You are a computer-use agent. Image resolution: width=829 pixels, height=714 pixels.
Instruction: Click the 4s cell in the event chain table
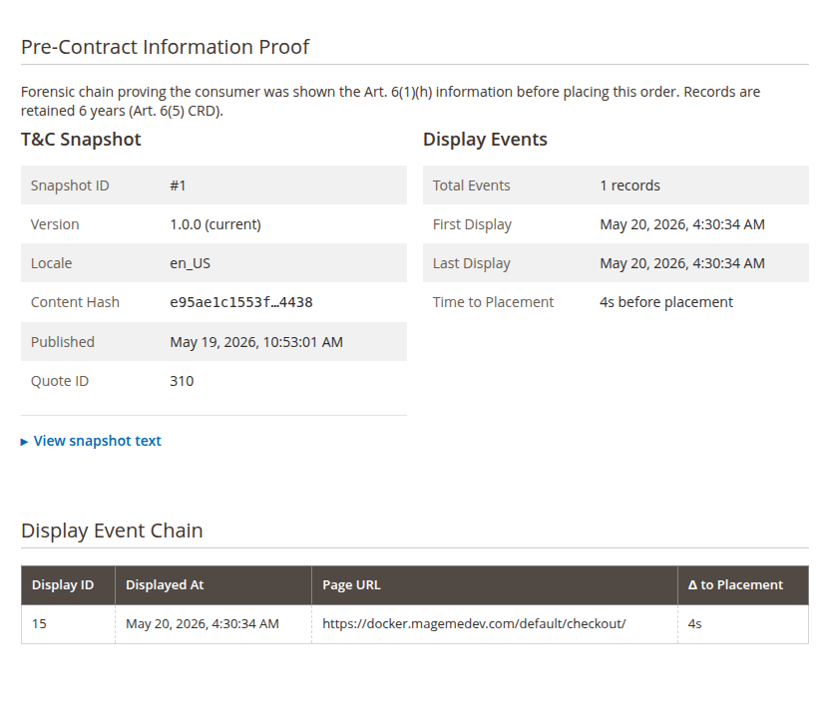point(743,624)
